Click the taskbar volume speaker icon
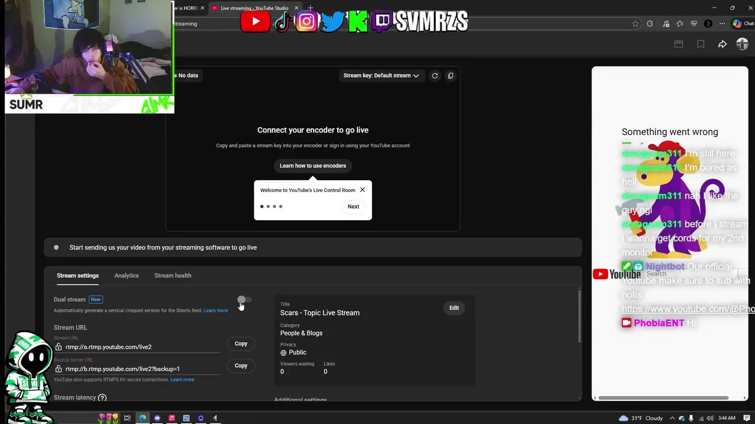The height and width of the screenshot is (424, 755). tap(710, 418)
